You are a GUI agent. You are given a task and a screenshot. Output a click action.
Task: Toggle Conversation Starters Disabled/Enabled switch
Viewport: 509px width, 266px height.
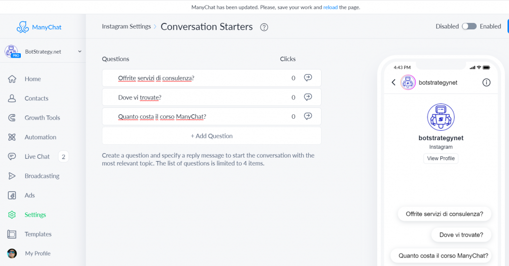click(469, 26)
